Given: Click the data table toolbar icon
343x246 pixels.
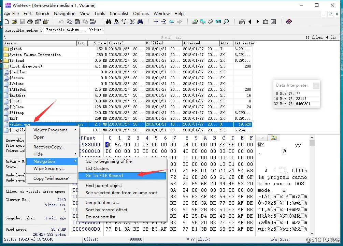Looking at the screenshot, I should click(273, 21).
